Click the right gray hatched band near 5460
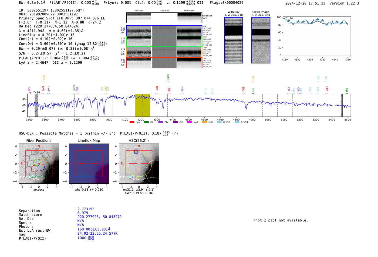This screenshot has width=378, height=257. [x=342, y=105]
